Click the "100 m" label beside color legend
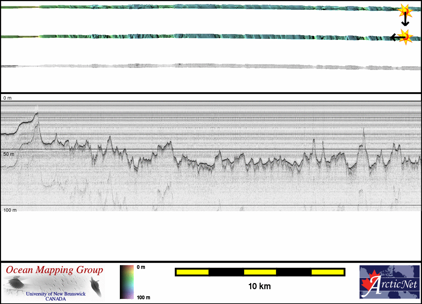The height and width of the screenshot is (304, 422). click(143, 297)
